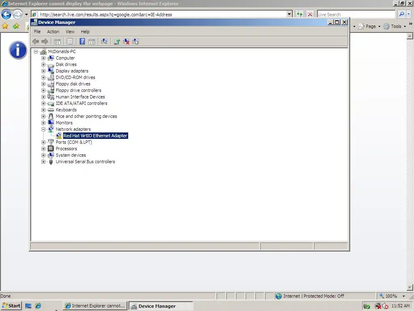Launch Internet Explorer from quick launch
This screenshot has width=414, height=311.
[38, 306]
